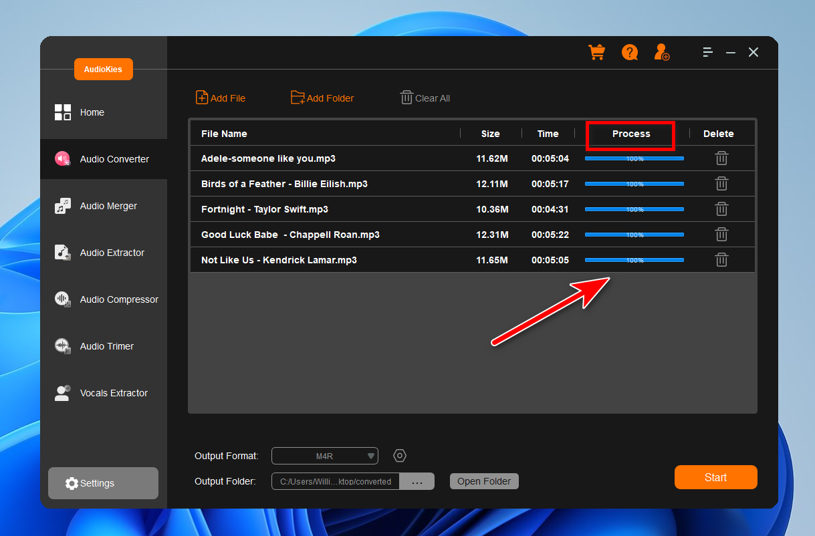Click the Audio Trimer waveform icon

click(x=63, y=346)
